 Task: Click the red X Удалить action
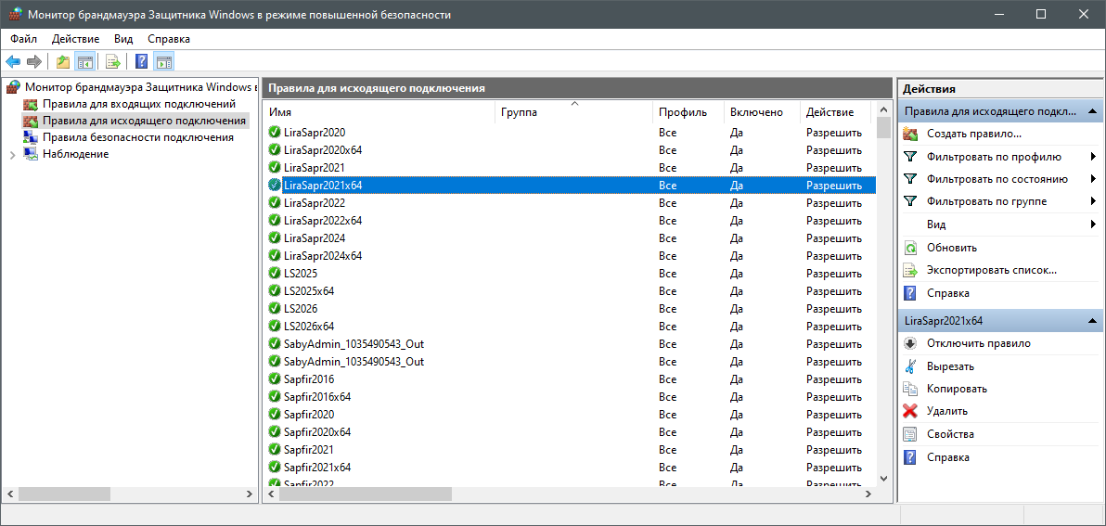pos(947,411)
